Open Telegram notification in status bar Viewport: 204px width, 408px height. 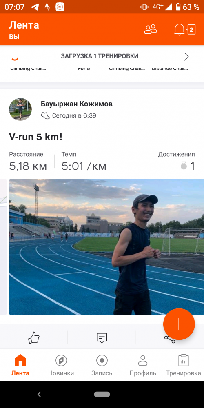tap(35, 7)
